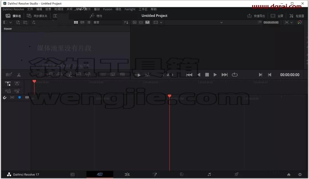Image resolution: width=309 pixels, height=179 pixels.
Task: Select timeline viewer mode
Action: click(147, 23)
